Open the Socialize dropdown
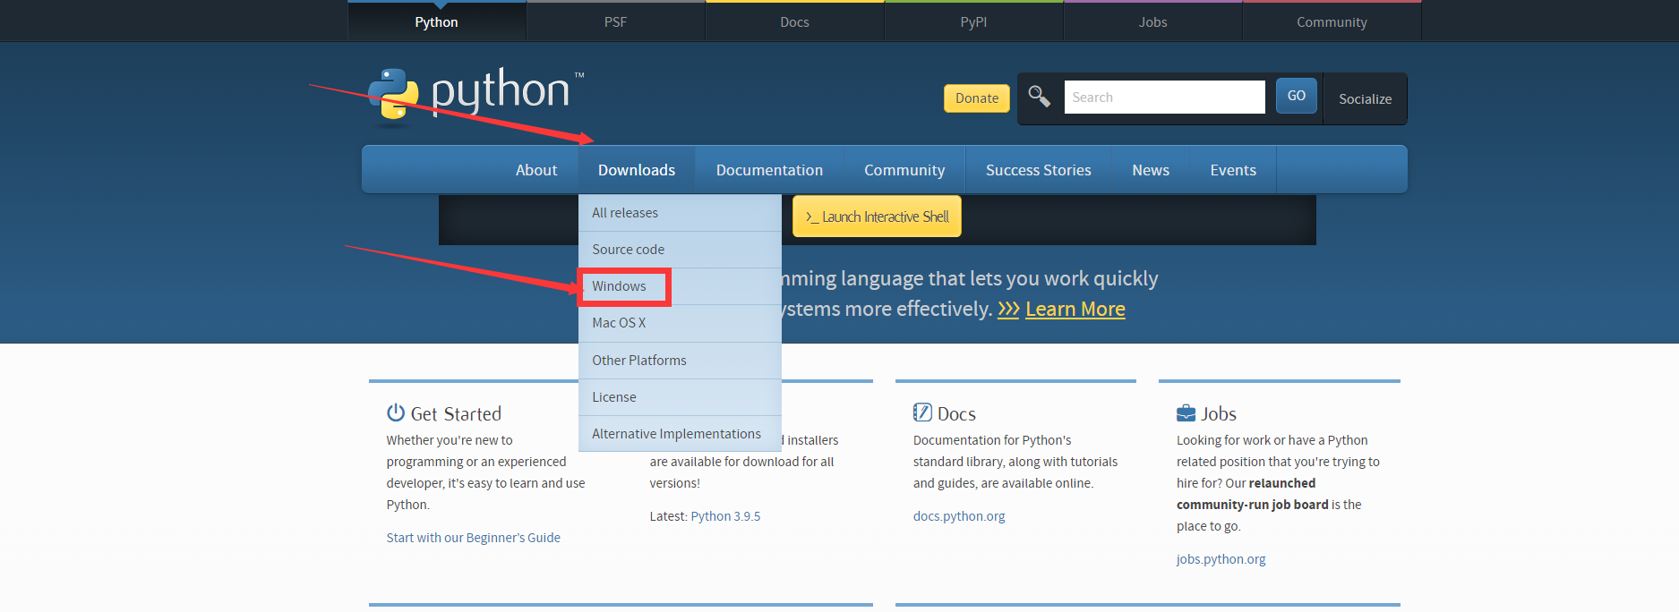Viewport: 1679px width, 612px height. 1365,98
